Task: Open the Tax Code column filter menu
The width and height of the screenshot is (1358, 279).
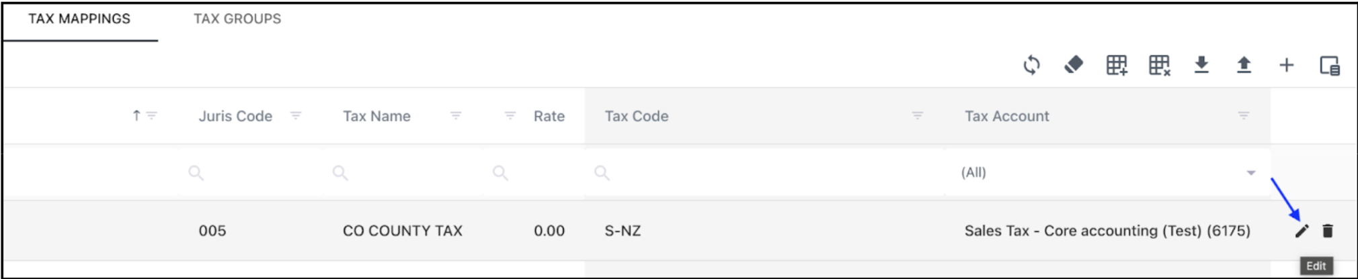Action: (x=917, y=116)
